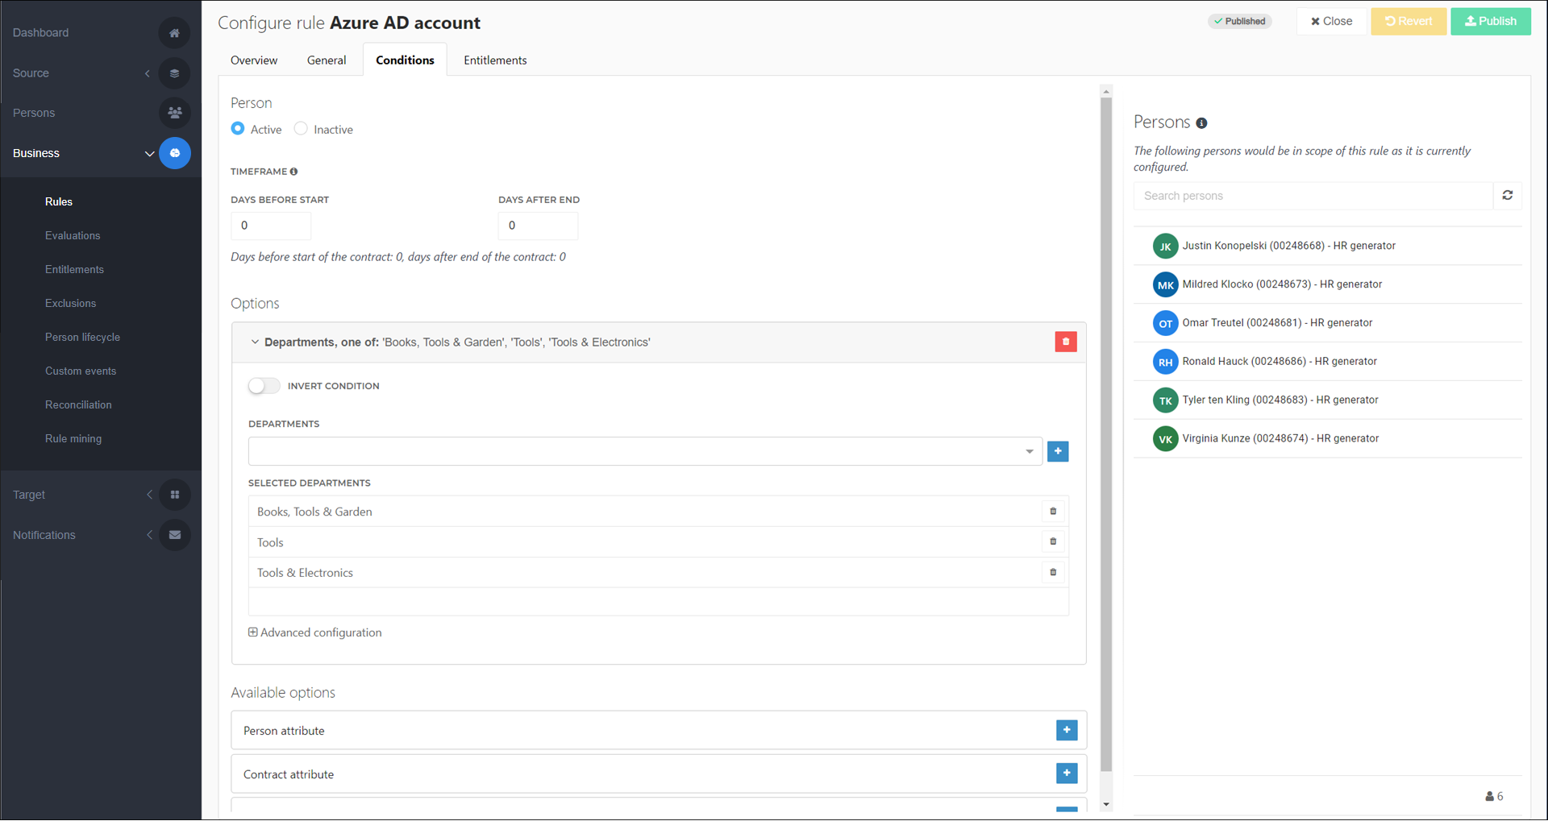The width and height of the screenshot is (1548, 821).
Task: Click the Source layers icon
Action: coord(174,73)
